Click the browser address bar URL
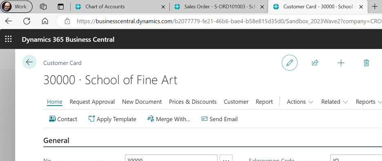Viewport: 382px width, 161px height. click(x=229, y=22)
